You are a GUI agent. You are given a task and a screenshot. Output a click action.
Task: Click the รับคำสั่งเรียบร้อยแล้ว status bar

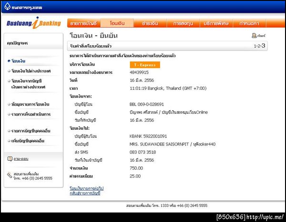167,46
